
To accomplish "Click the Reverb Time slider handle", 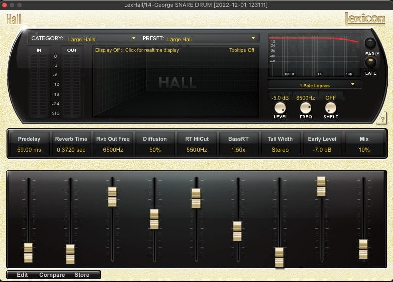I will [70, 254].
